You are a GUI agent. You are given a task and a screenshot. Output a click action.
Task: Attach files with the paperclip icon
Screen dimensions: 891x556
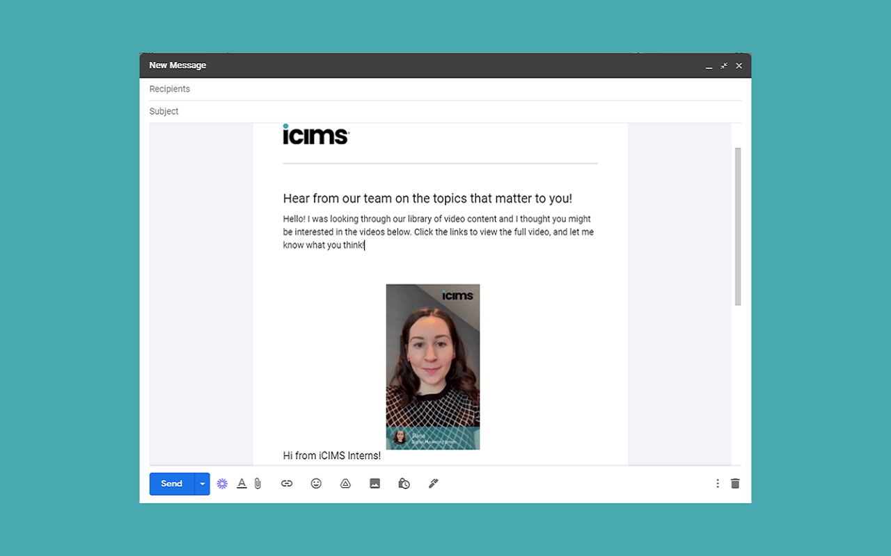click(258, 484)
